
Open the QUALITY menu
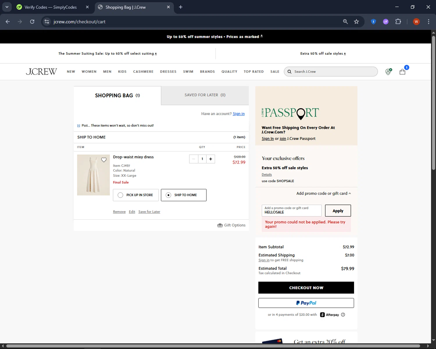[229, 72]
